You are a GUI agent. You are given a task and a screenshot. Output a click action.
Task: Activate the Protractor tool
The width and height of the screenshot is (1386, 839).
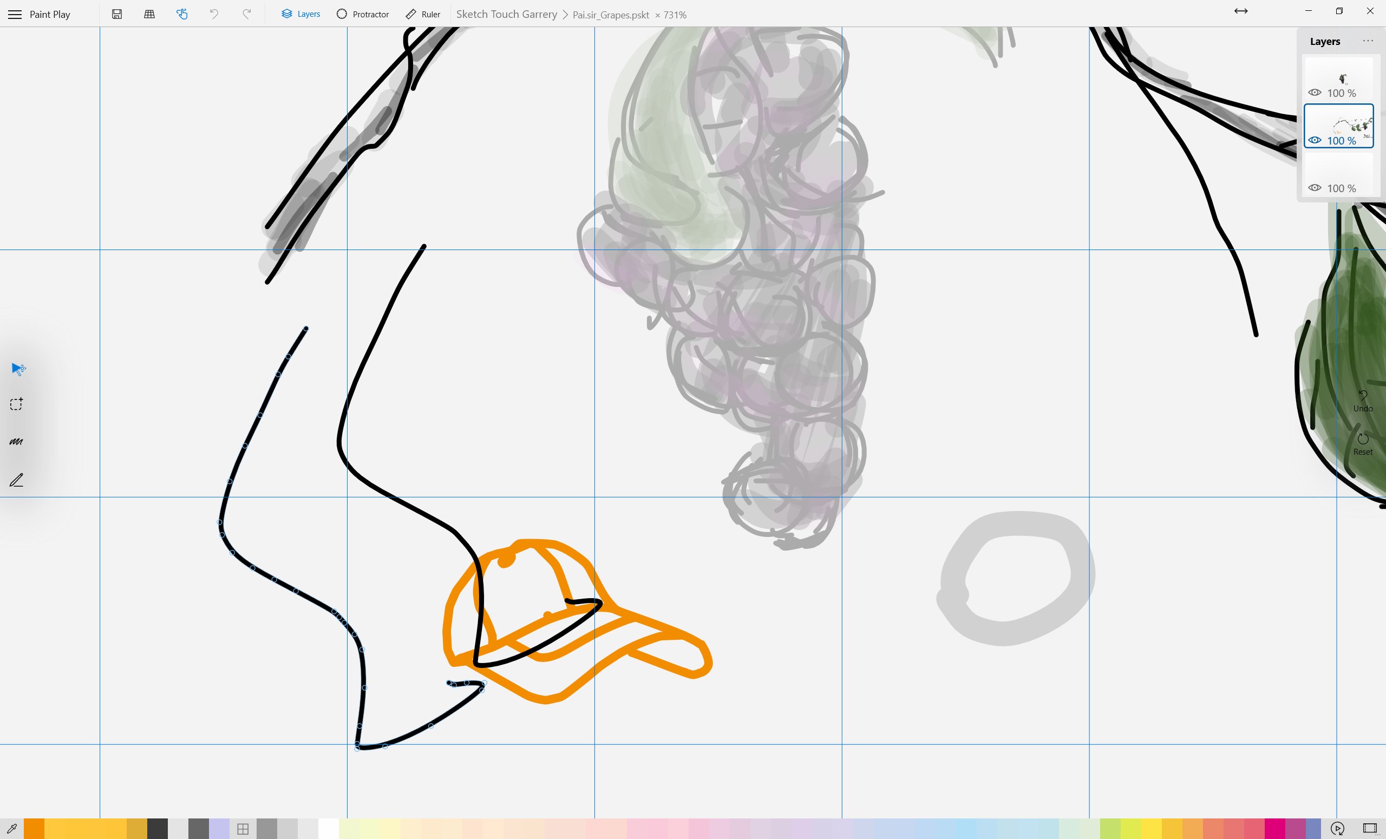pyautogui.click(x=362, y=14)
